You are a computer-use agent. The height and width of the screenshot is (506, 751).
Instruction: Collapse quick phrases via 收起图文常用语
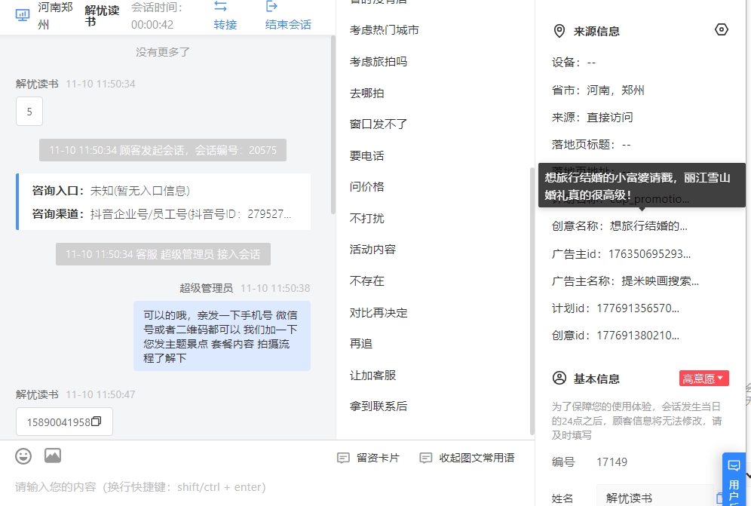tap(467, 458)
